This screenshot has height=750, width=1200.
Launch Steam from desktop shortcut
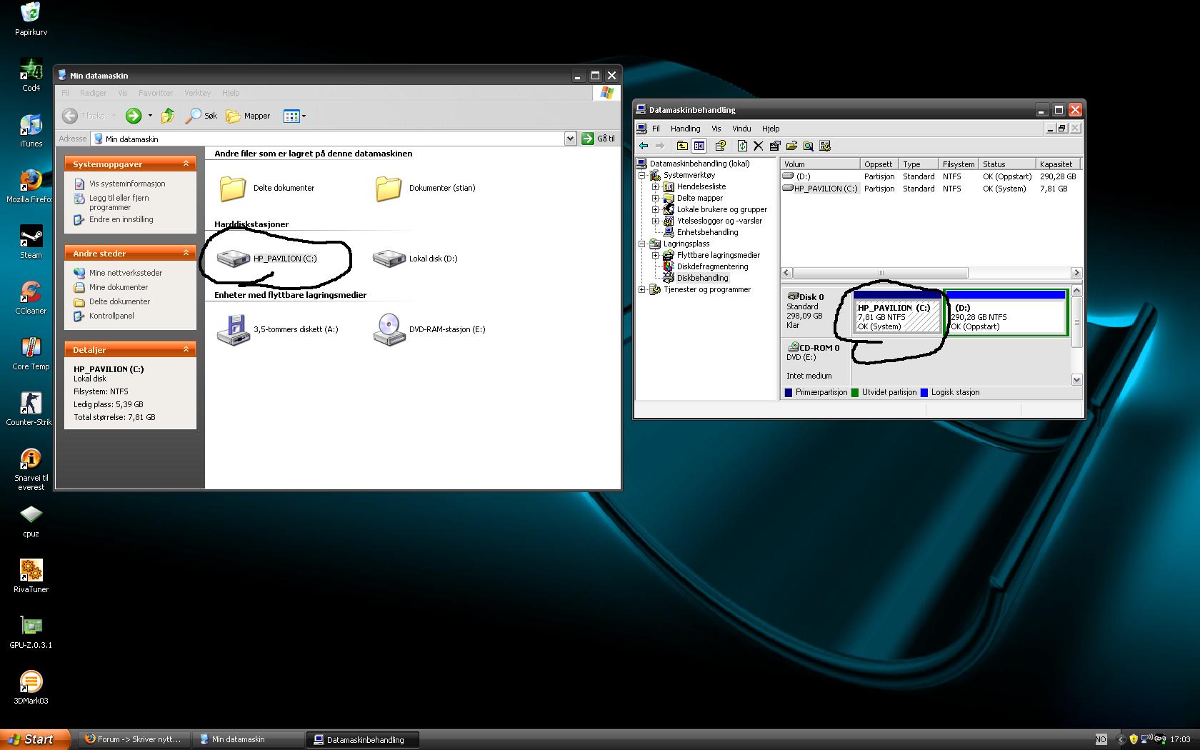coord(31,238)
